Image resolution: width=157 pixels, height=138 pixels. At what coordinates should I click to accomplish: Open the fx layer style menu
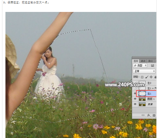149,115
